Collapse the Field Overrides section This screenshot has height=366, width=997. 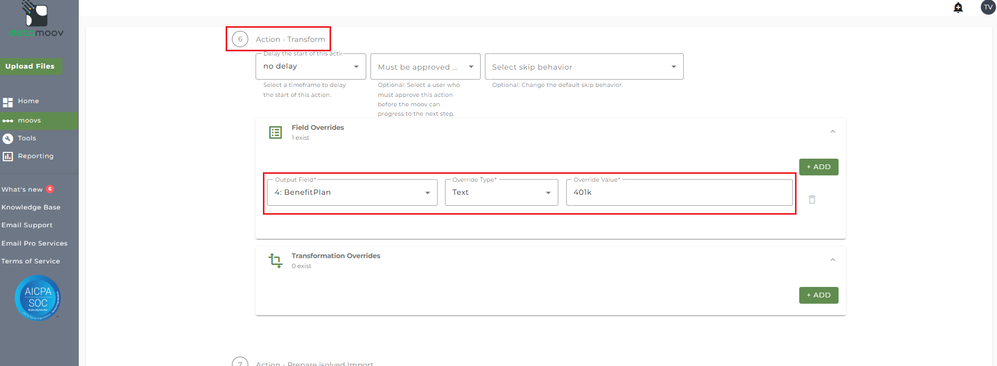pyautogui.click(x=833, y=132)
